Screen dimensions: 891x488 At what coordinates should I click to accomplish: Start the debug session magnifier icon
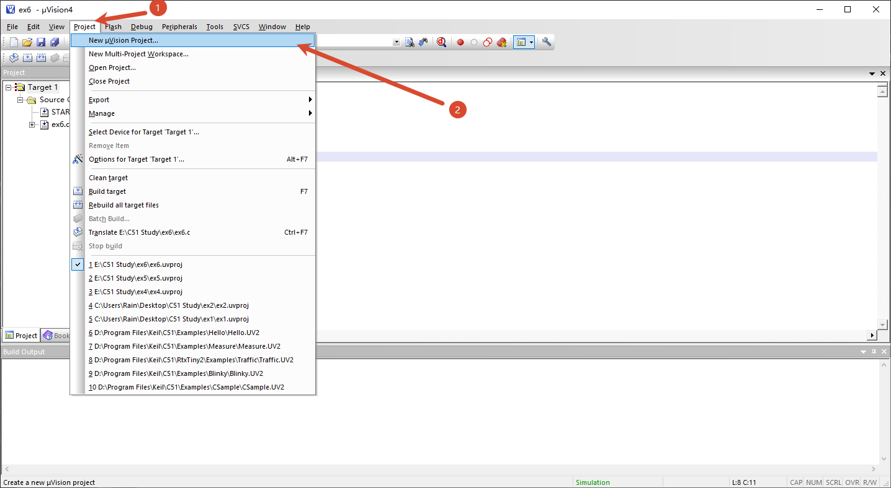click(441, 42)
